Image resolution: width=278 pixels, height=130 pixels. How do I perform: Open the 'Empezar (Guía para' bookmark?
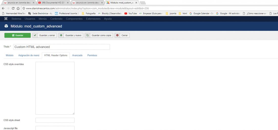pos(151,13)
